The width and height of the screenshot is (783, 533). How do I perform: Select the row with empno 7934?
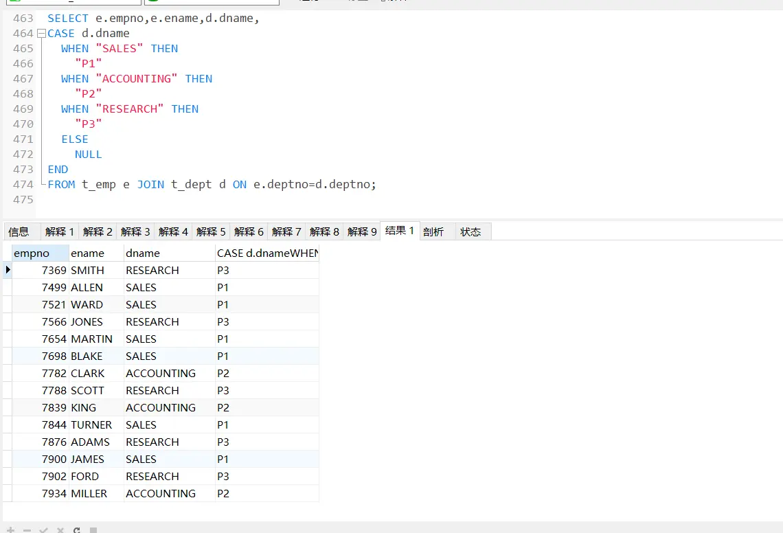click(55, 493)
